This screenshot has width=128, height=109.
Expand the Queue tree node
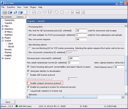point(3,58)
